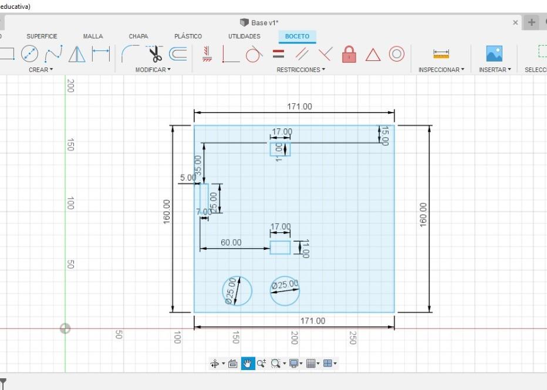Click the bottom 171.00 width dimension

[313, 321]
